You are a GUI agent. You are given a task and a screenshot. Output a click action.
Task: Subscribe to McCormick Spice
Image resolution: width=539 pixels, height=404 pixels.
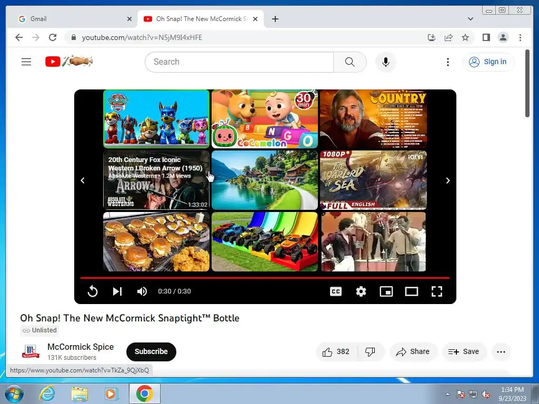coord(151,351)
